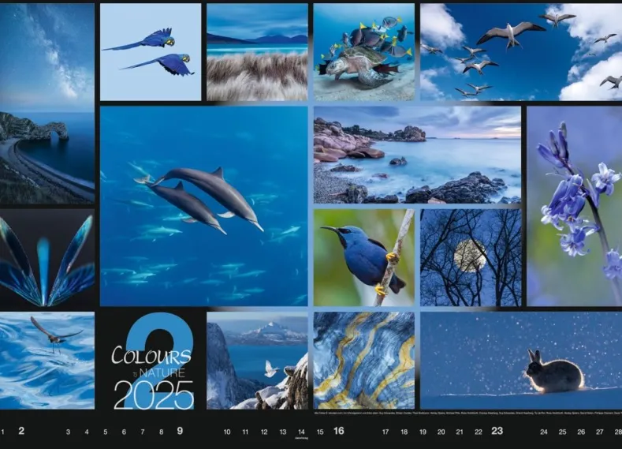Open the seabirds against blue sky photo
This screenshot has width=622, height=449.
click(x=521, y=52)
